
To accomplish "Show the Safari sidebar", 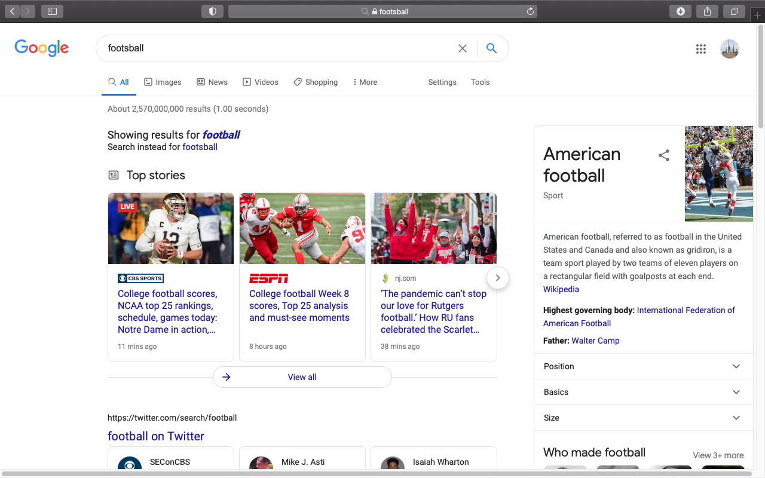I will coord(52,11).
